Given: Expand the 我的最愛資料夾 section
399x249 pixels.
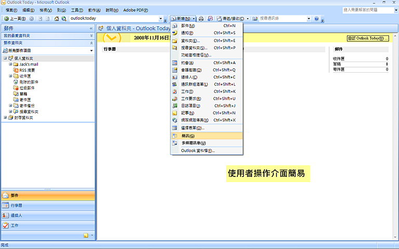Looking at the screenshot, I should pos(91,36).
